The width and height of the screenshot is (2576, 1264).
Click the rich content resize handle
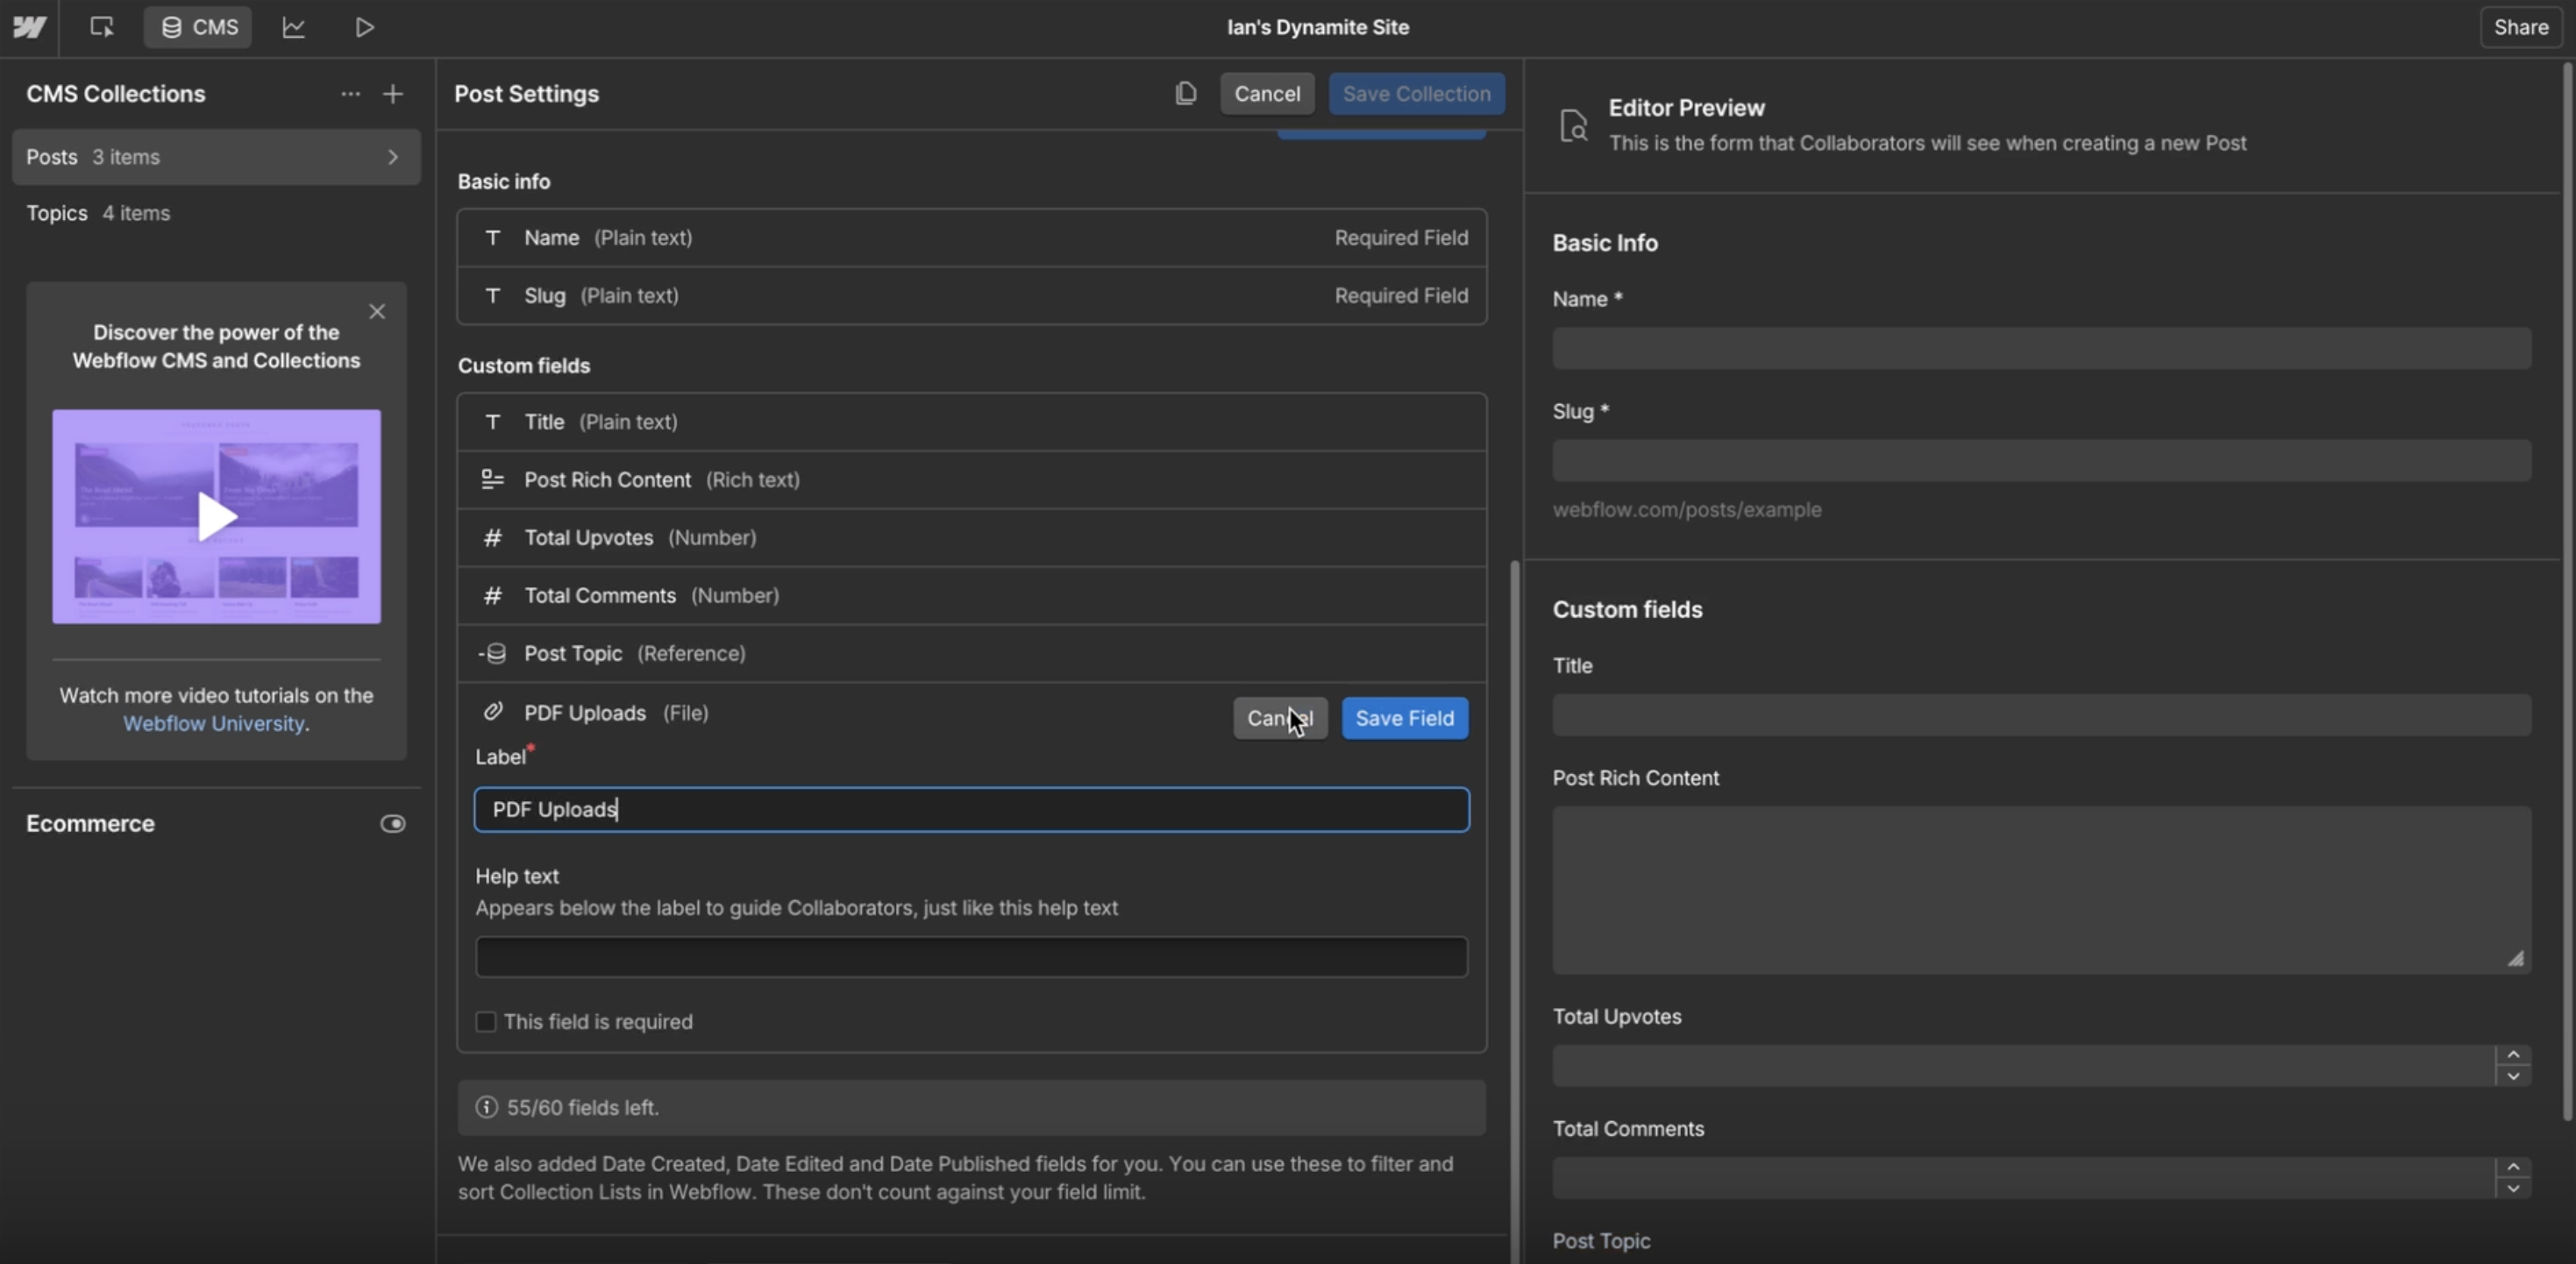[x=2515, y=958]
